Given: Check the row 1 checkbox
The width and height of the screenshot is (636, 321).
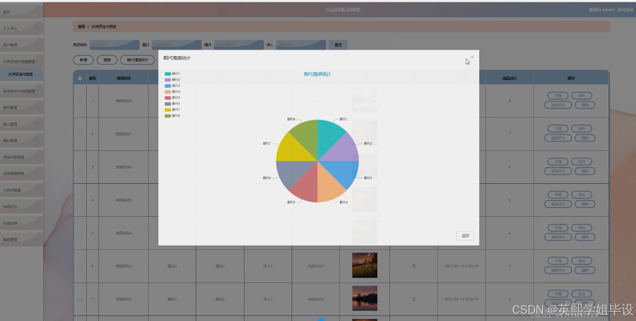Looking at the screenshot, I should tap(80, 101).
